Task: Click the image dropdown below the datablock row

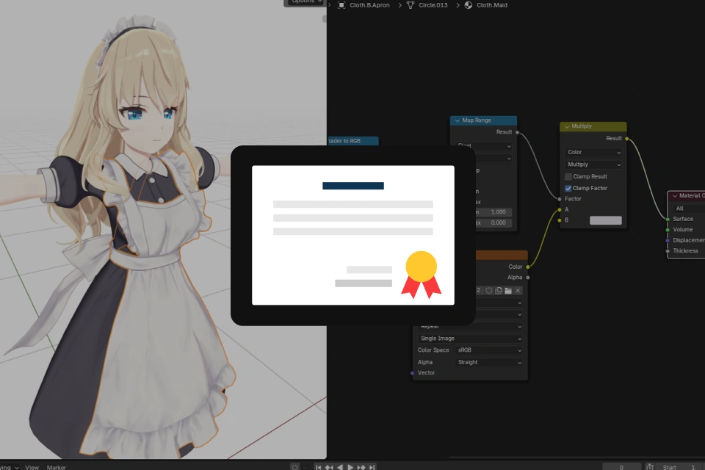Action: 499,303
